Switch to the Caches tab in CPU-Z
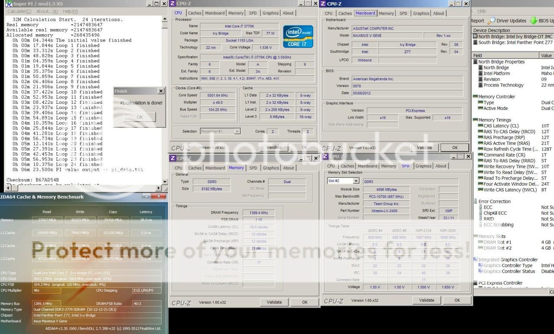The width and height of the screenshot is (554, 334). click(x=194, y=13)
